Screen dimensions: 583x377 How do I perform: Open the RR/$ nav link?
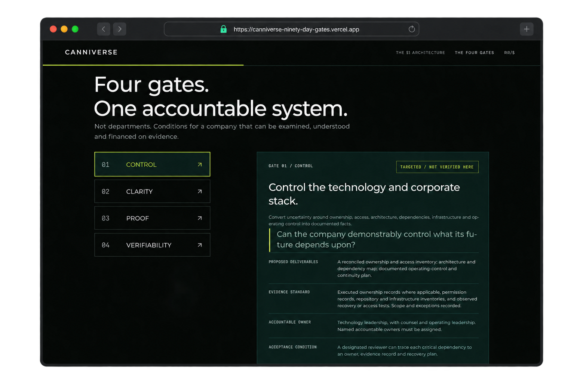click(x=509, y=53)
